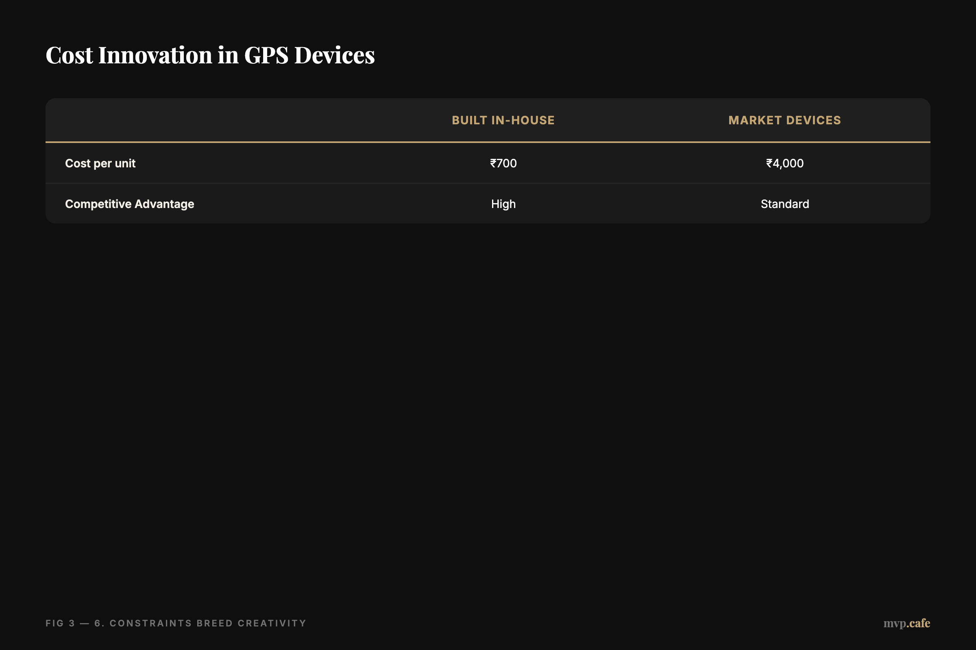Click the Standard advantage cell
The image size is (976, 650).
tap(784, 204)
